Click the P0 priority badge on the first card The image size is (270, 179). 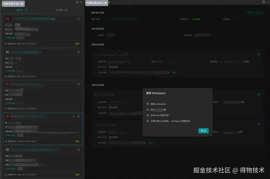click(7, 19)
